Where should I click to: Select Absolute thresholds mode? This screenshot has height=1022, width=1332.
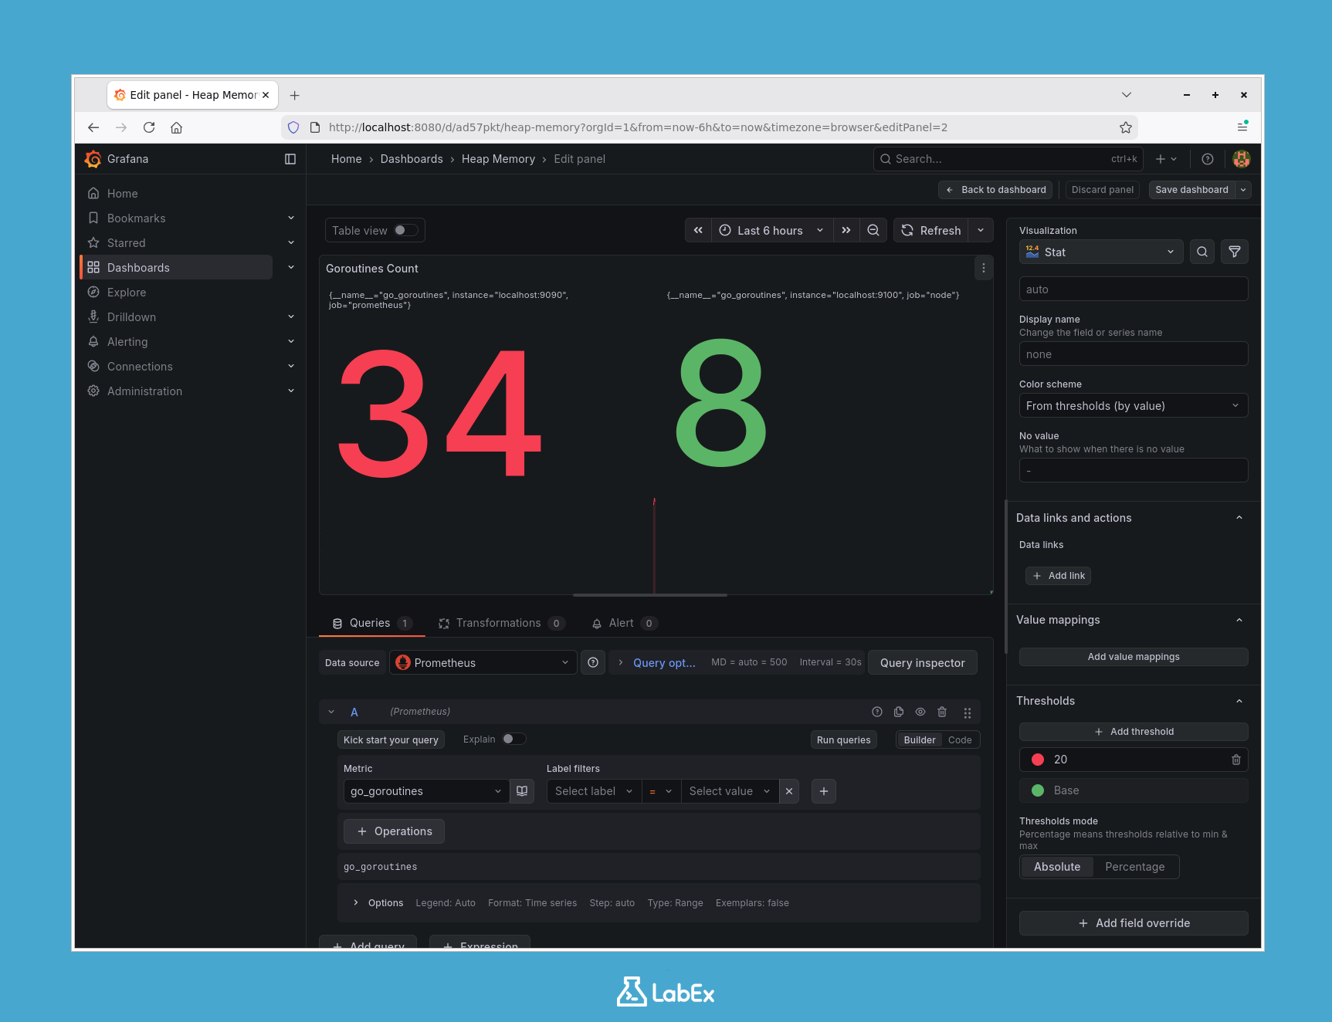click(1057, 867)
